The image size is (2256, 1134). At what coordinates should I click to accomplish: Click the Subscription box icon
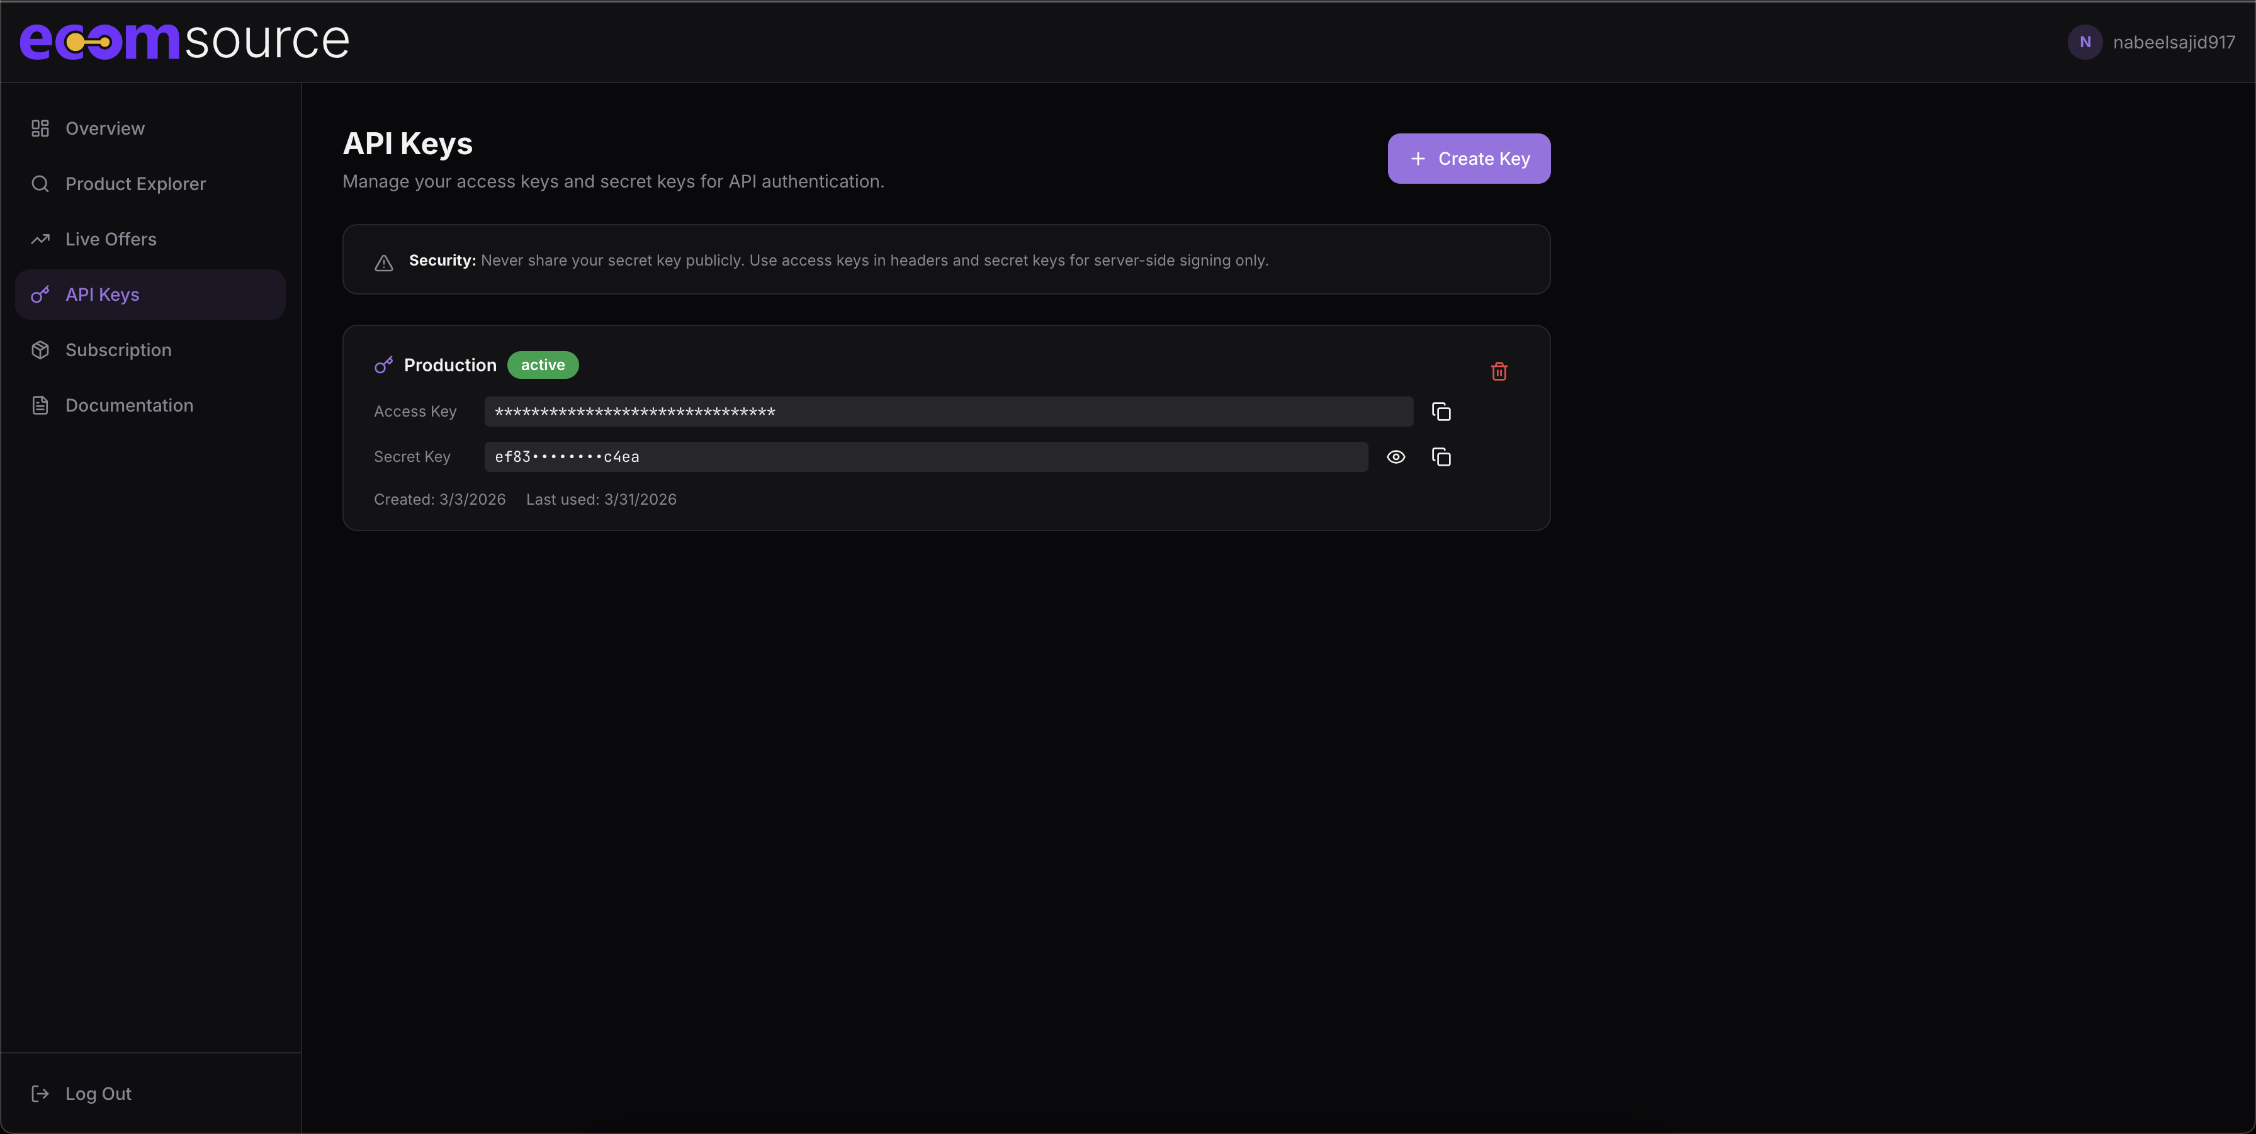(40, 351)
